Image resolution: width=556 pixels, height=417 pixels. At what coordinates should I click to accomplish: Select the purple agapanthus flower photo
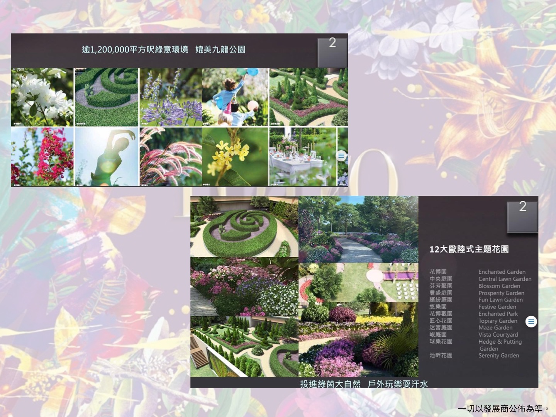click(x=171, y=97)
